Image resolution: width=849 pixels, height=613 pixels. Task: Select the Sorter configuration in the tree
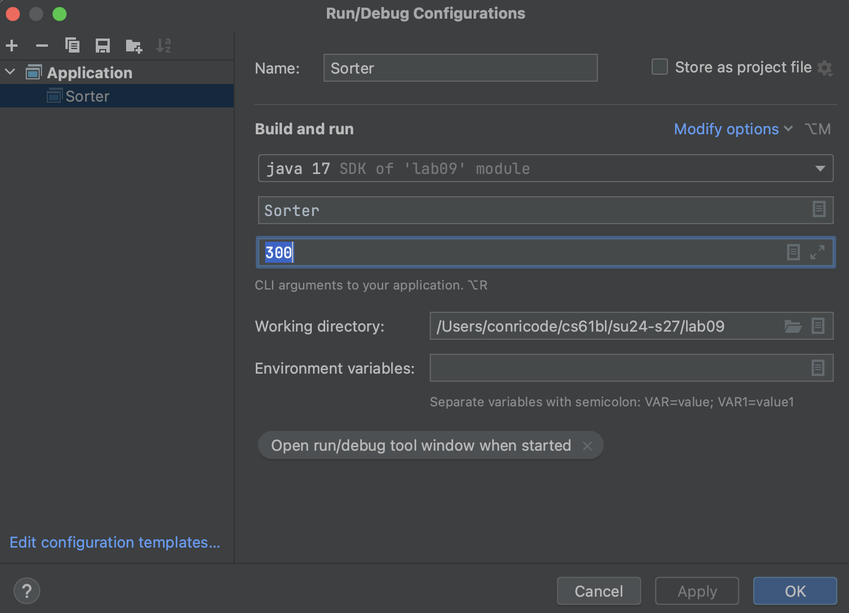(x=117, y=96)
